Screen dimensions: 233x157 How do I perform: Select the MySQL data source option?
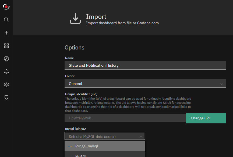coord(105,155)
